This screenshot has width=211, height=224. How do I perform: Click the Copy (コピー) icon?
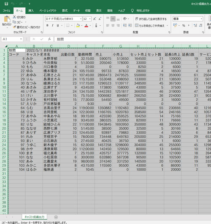[x=14, y=22]
